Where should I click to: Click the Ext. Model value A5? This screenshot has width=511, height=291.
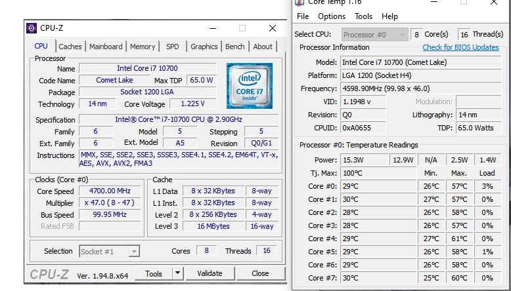click(x=180, y=143)
